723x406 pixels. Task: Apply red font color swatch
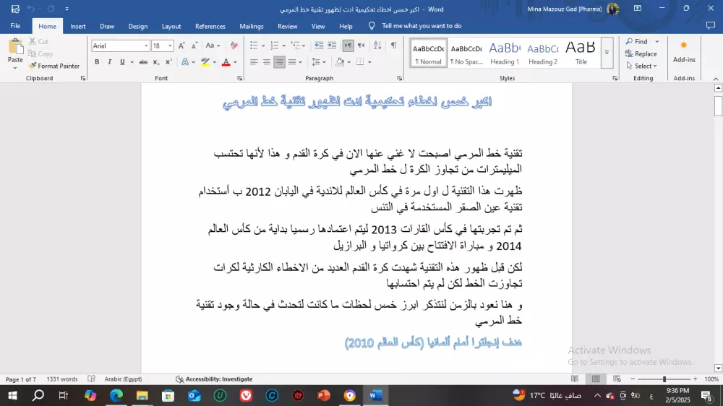click(226, 61)
